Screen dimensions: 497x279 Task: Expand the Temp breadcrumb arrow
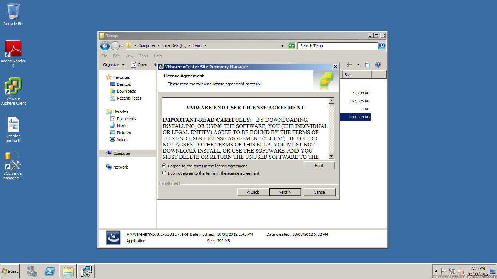coord(205,46)
